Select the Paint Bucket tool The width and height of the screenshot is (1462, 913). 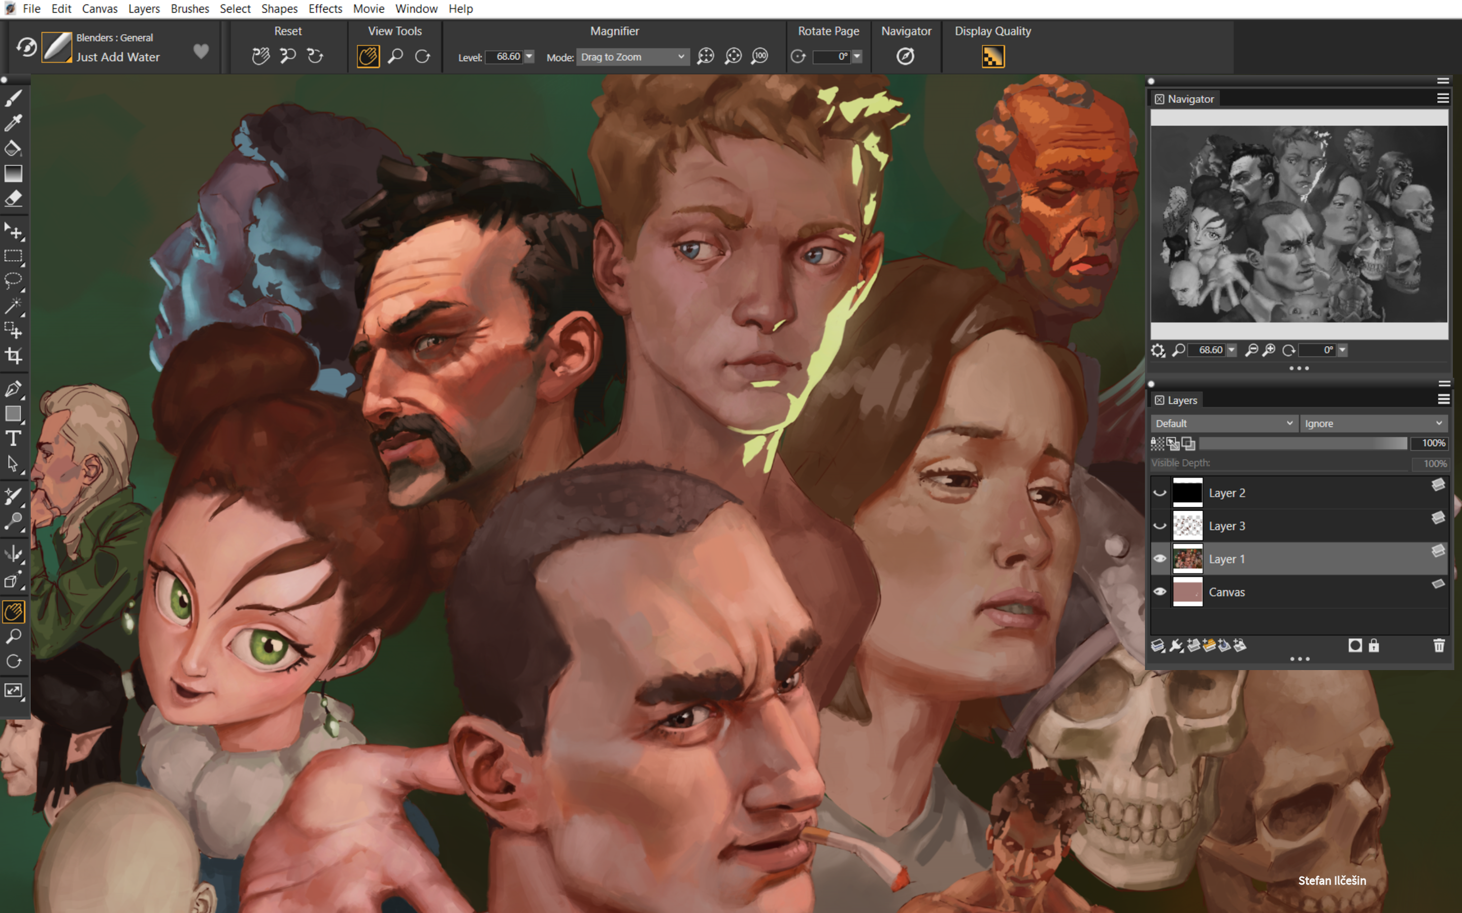tap(13, 149)
